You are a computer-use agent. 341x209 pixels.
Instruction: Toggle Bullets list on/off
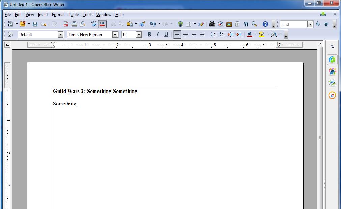click(222, 34)
